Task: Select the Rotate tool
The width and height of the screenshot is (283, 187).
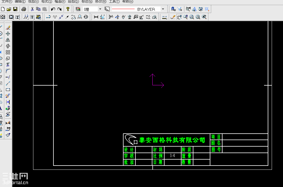Action: point(8,46)
